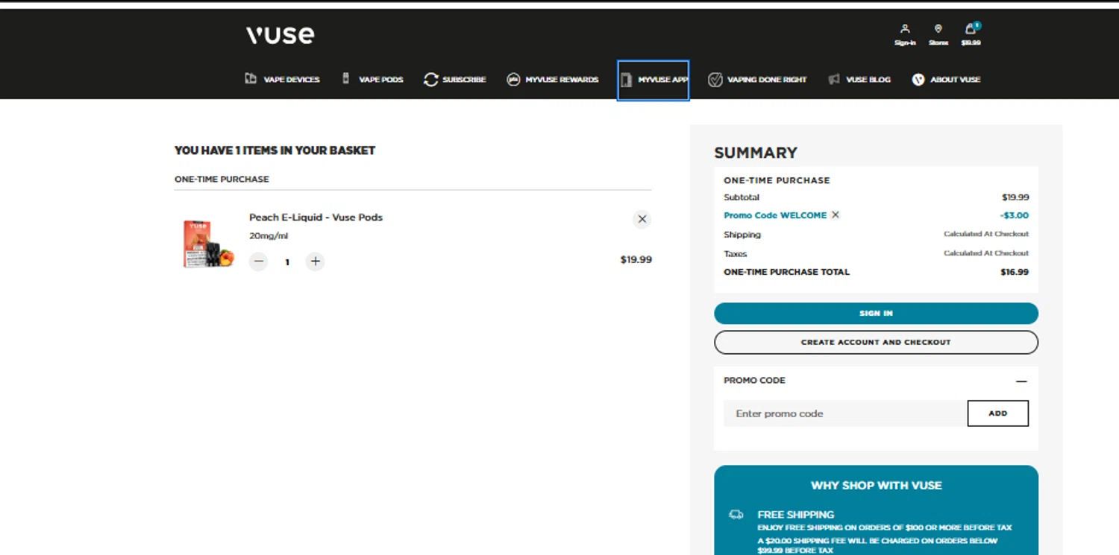Click the Promo Code WELCOME label
This screenshot has height=555, width=1119.
[x=775, y=215]
